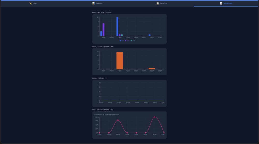The height and width of the screenshot is (144, 259).
Task: Select the Tendências tab
Action: [226, 3]
